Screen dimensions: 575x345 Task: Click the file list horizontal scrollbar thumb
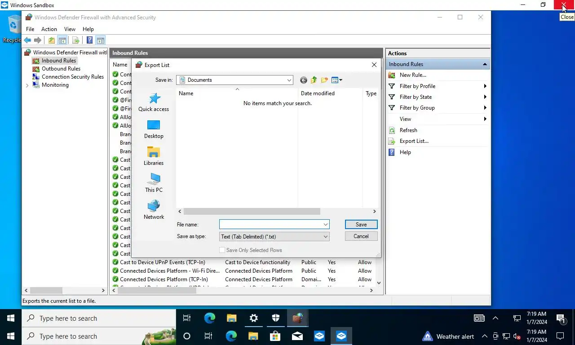tap(252, 211)
